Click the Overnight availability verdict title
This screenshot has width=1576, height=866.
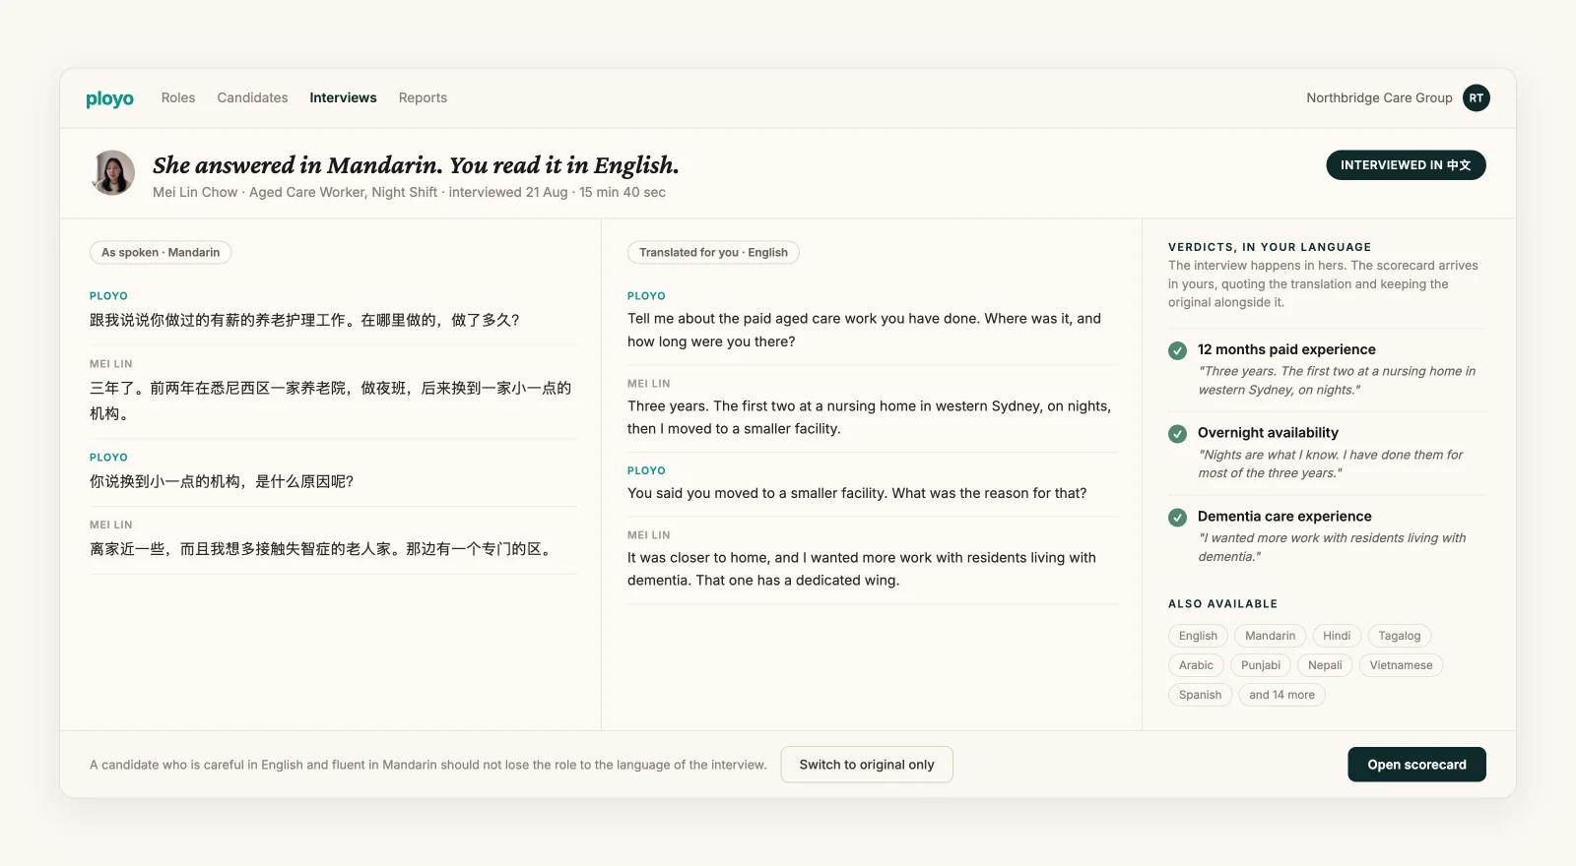(x=1268, y=433)
